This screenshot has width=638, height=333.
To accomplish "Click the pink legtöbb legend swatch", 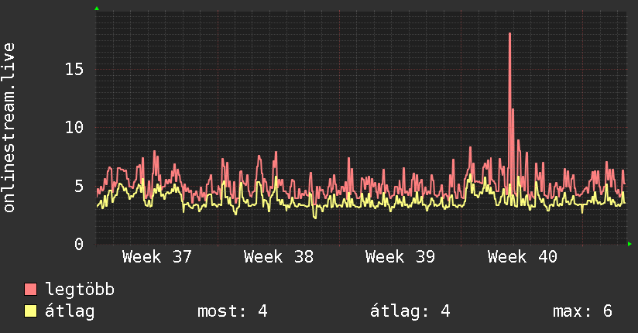I will click(x=30, y=290).
